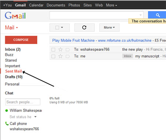Screen dimensions: 166x140
Task: Open the Buzz label
Action: (9, 55)
